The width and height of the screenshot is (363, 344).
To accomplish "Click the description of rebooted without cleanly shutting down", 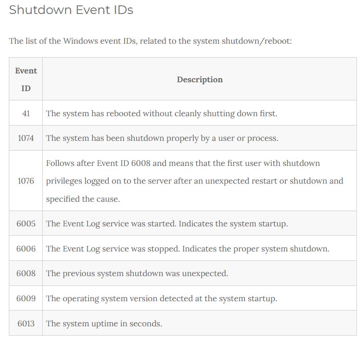I will pyautogui.click(x=162, y=113).
